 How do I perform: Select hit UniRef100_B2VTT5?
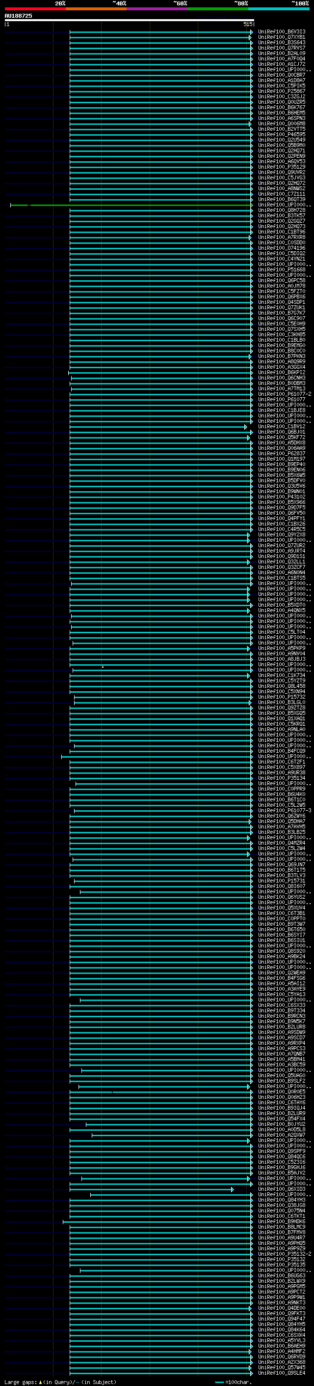click(x=282, y=129)
